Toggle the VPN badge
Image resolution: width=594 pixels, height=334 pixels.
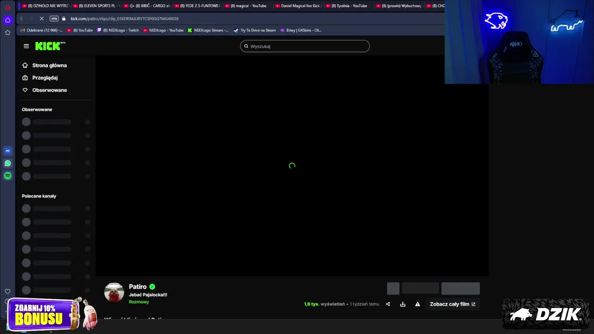pyautogui.click(x=54, y=19)
